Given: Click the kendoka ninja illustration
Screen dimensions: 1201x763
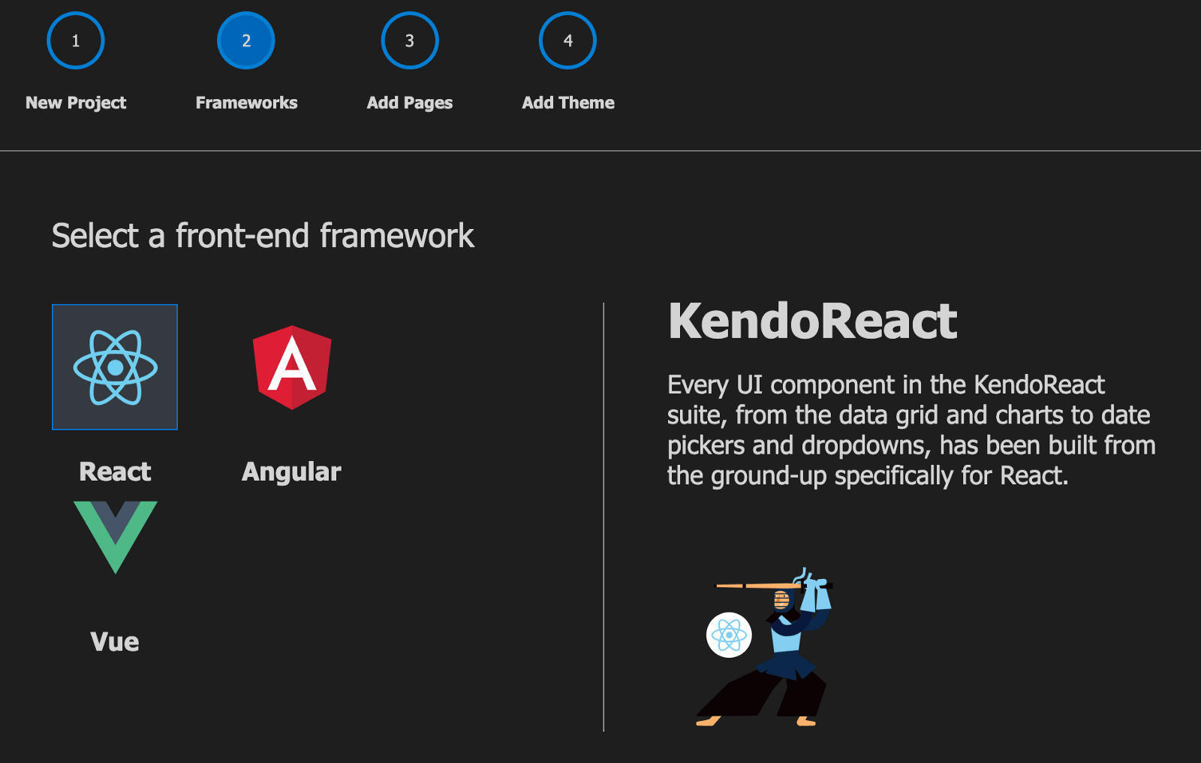Looking at the screenshot, I should pyautogui.click(x=764, y=647).
